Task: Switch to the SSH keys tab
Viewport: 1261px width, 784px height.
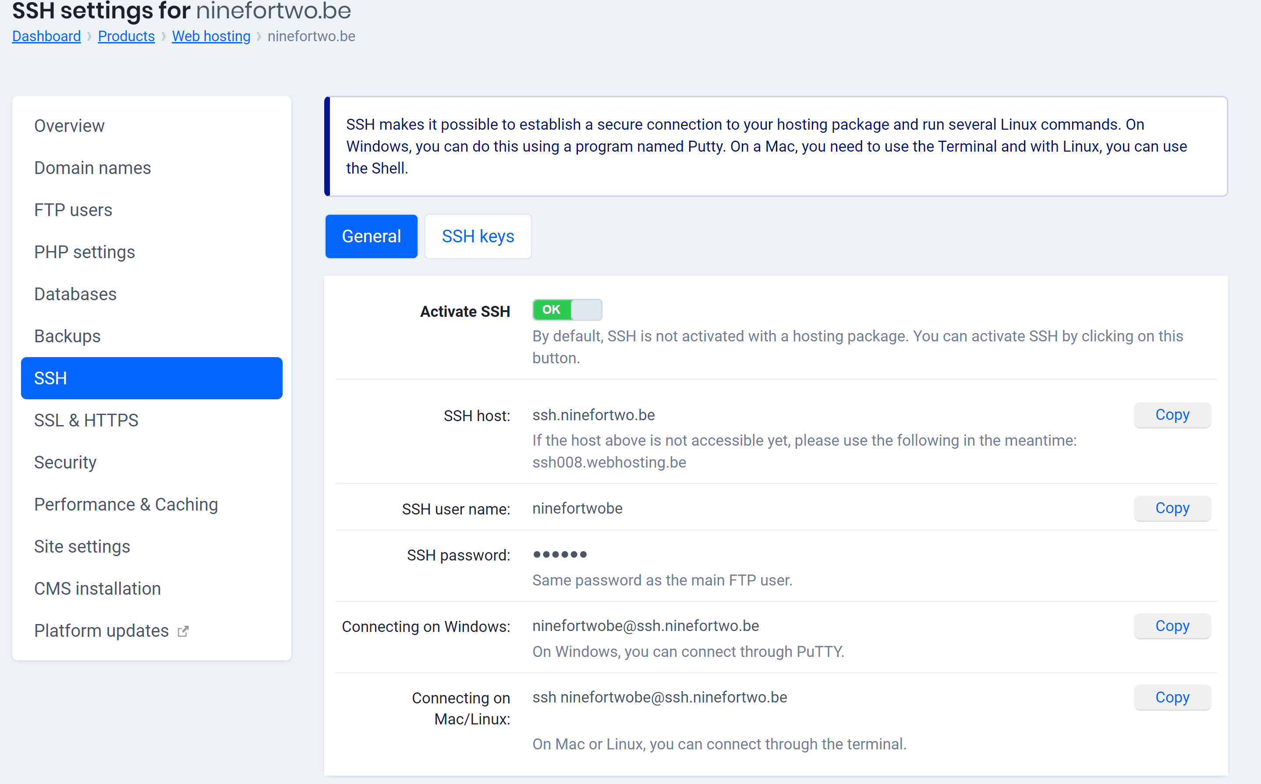Action: point(477,237)
